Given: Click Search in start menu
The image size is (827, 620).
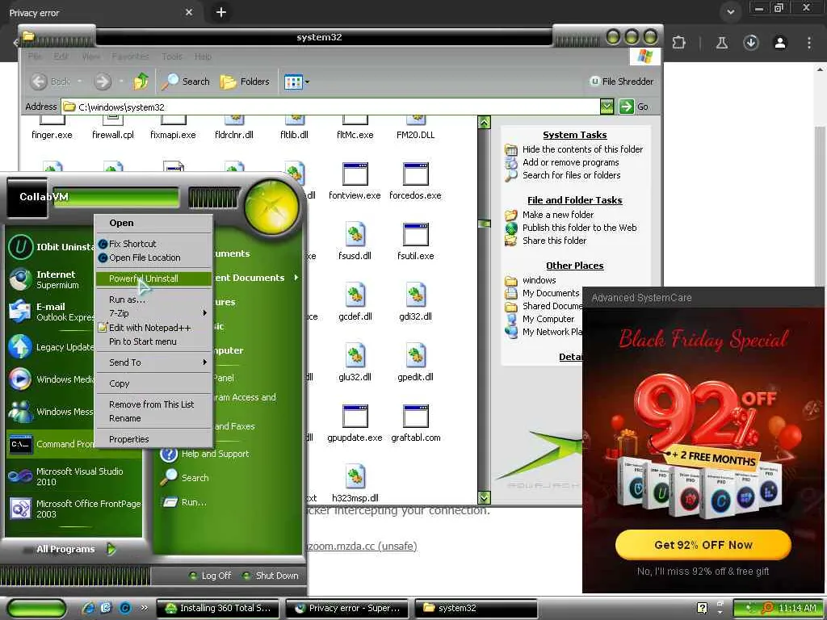Looking at the screenshot, I should pos(185,478).
